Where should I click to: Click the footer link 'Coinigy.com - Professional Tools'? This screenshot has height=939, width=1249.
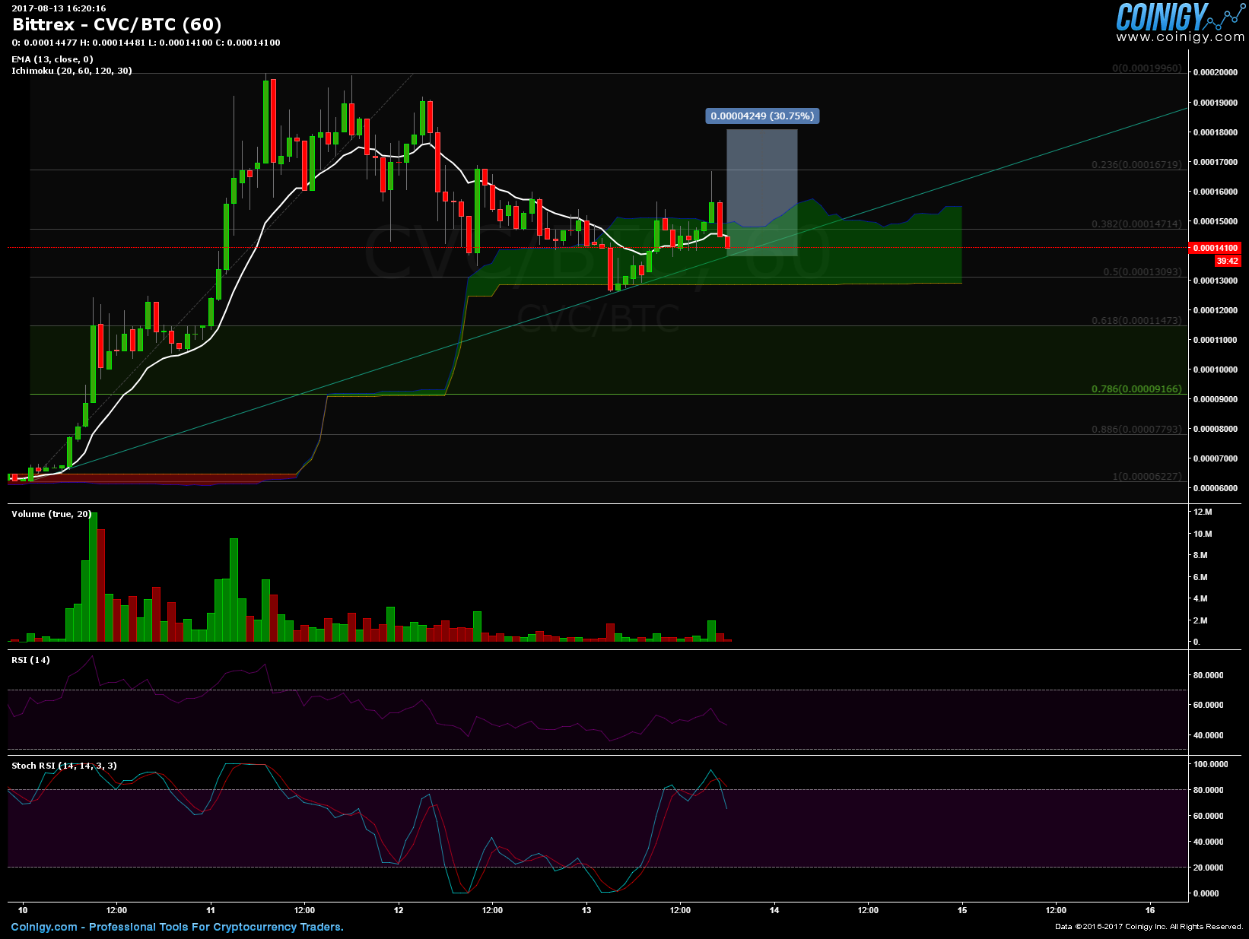click(x=177, y=927)
